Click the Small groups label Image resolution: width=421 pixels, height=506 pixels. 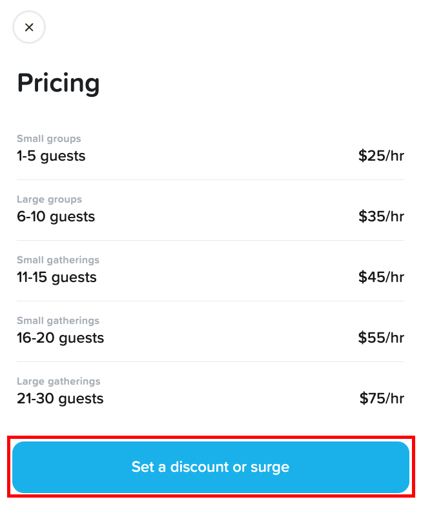click(49, 139)
